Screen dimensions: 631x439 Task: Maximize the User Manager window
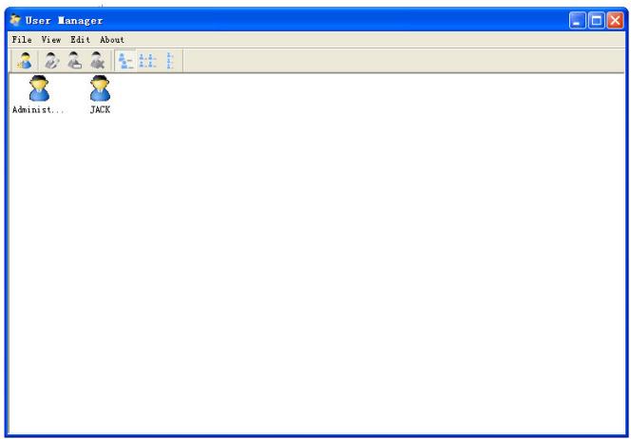click(597, 20)
